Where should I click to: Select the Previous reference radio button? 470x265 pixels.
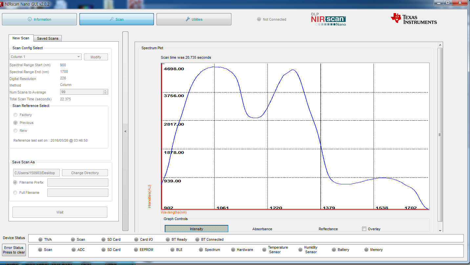coord(15,123)
